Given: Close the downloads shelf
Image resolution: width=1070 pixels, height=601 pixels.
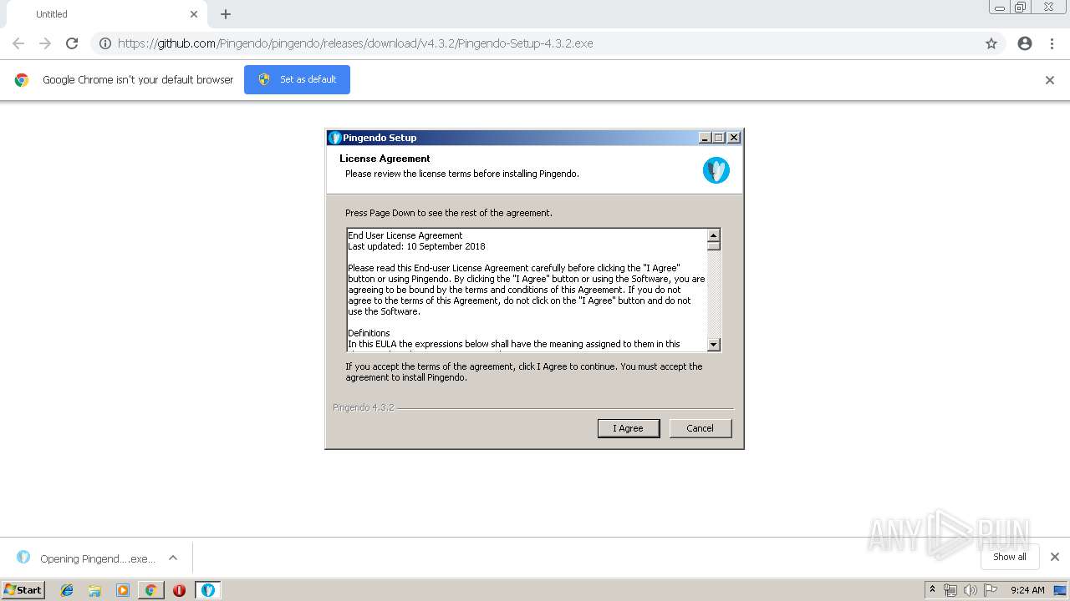Looking at the screenshot, I should click(1055, 557).
